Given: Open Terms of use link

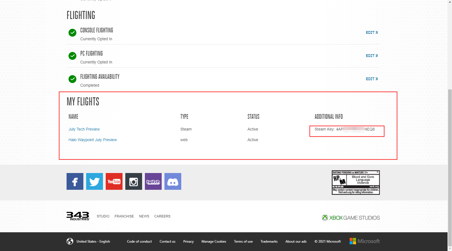Looking at the screenshot, I should tap(243, 241).
